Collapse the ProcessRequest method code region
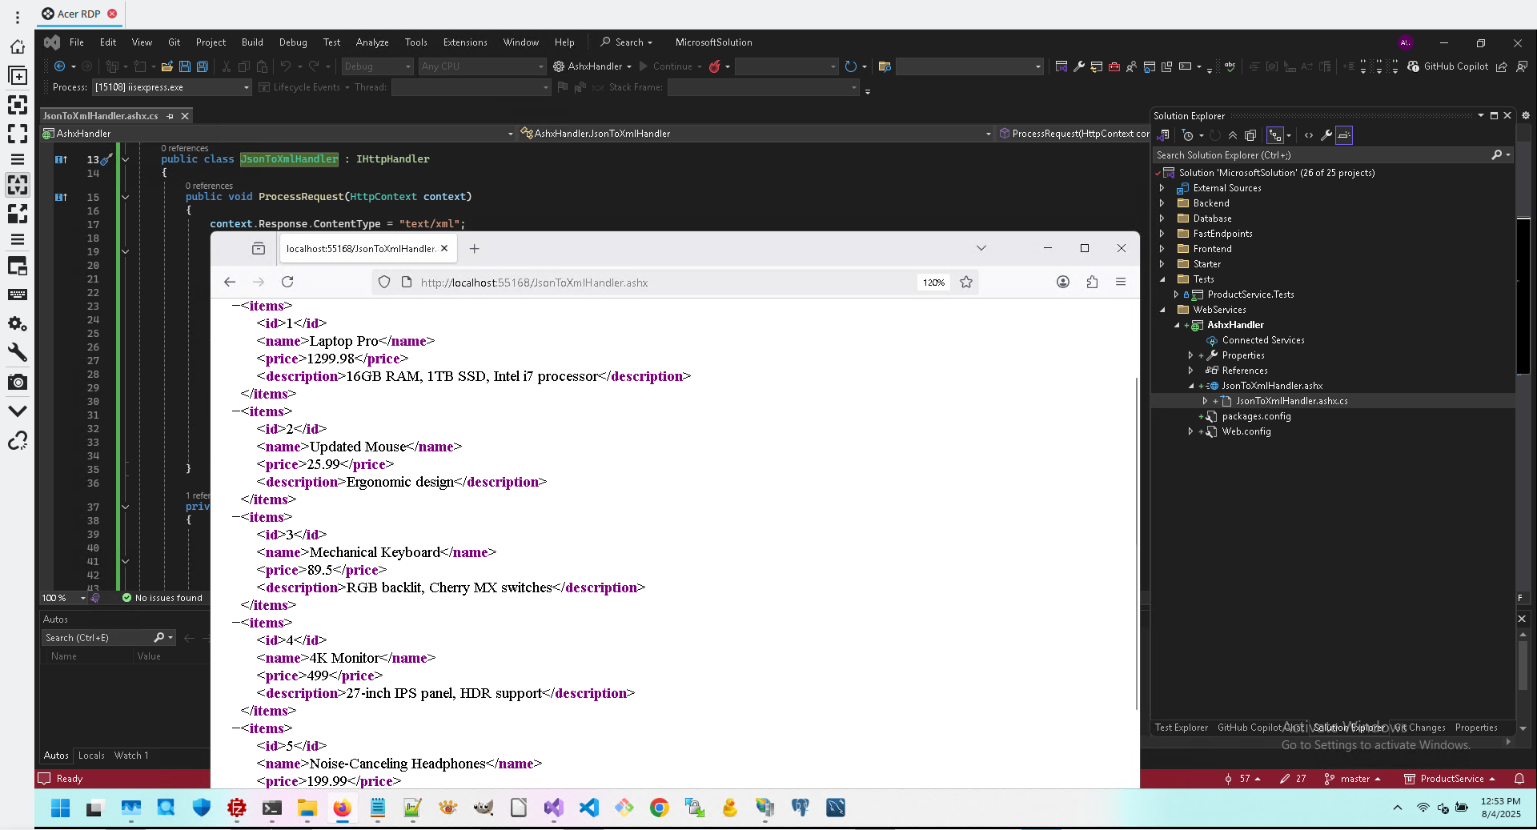 [125, 197]
